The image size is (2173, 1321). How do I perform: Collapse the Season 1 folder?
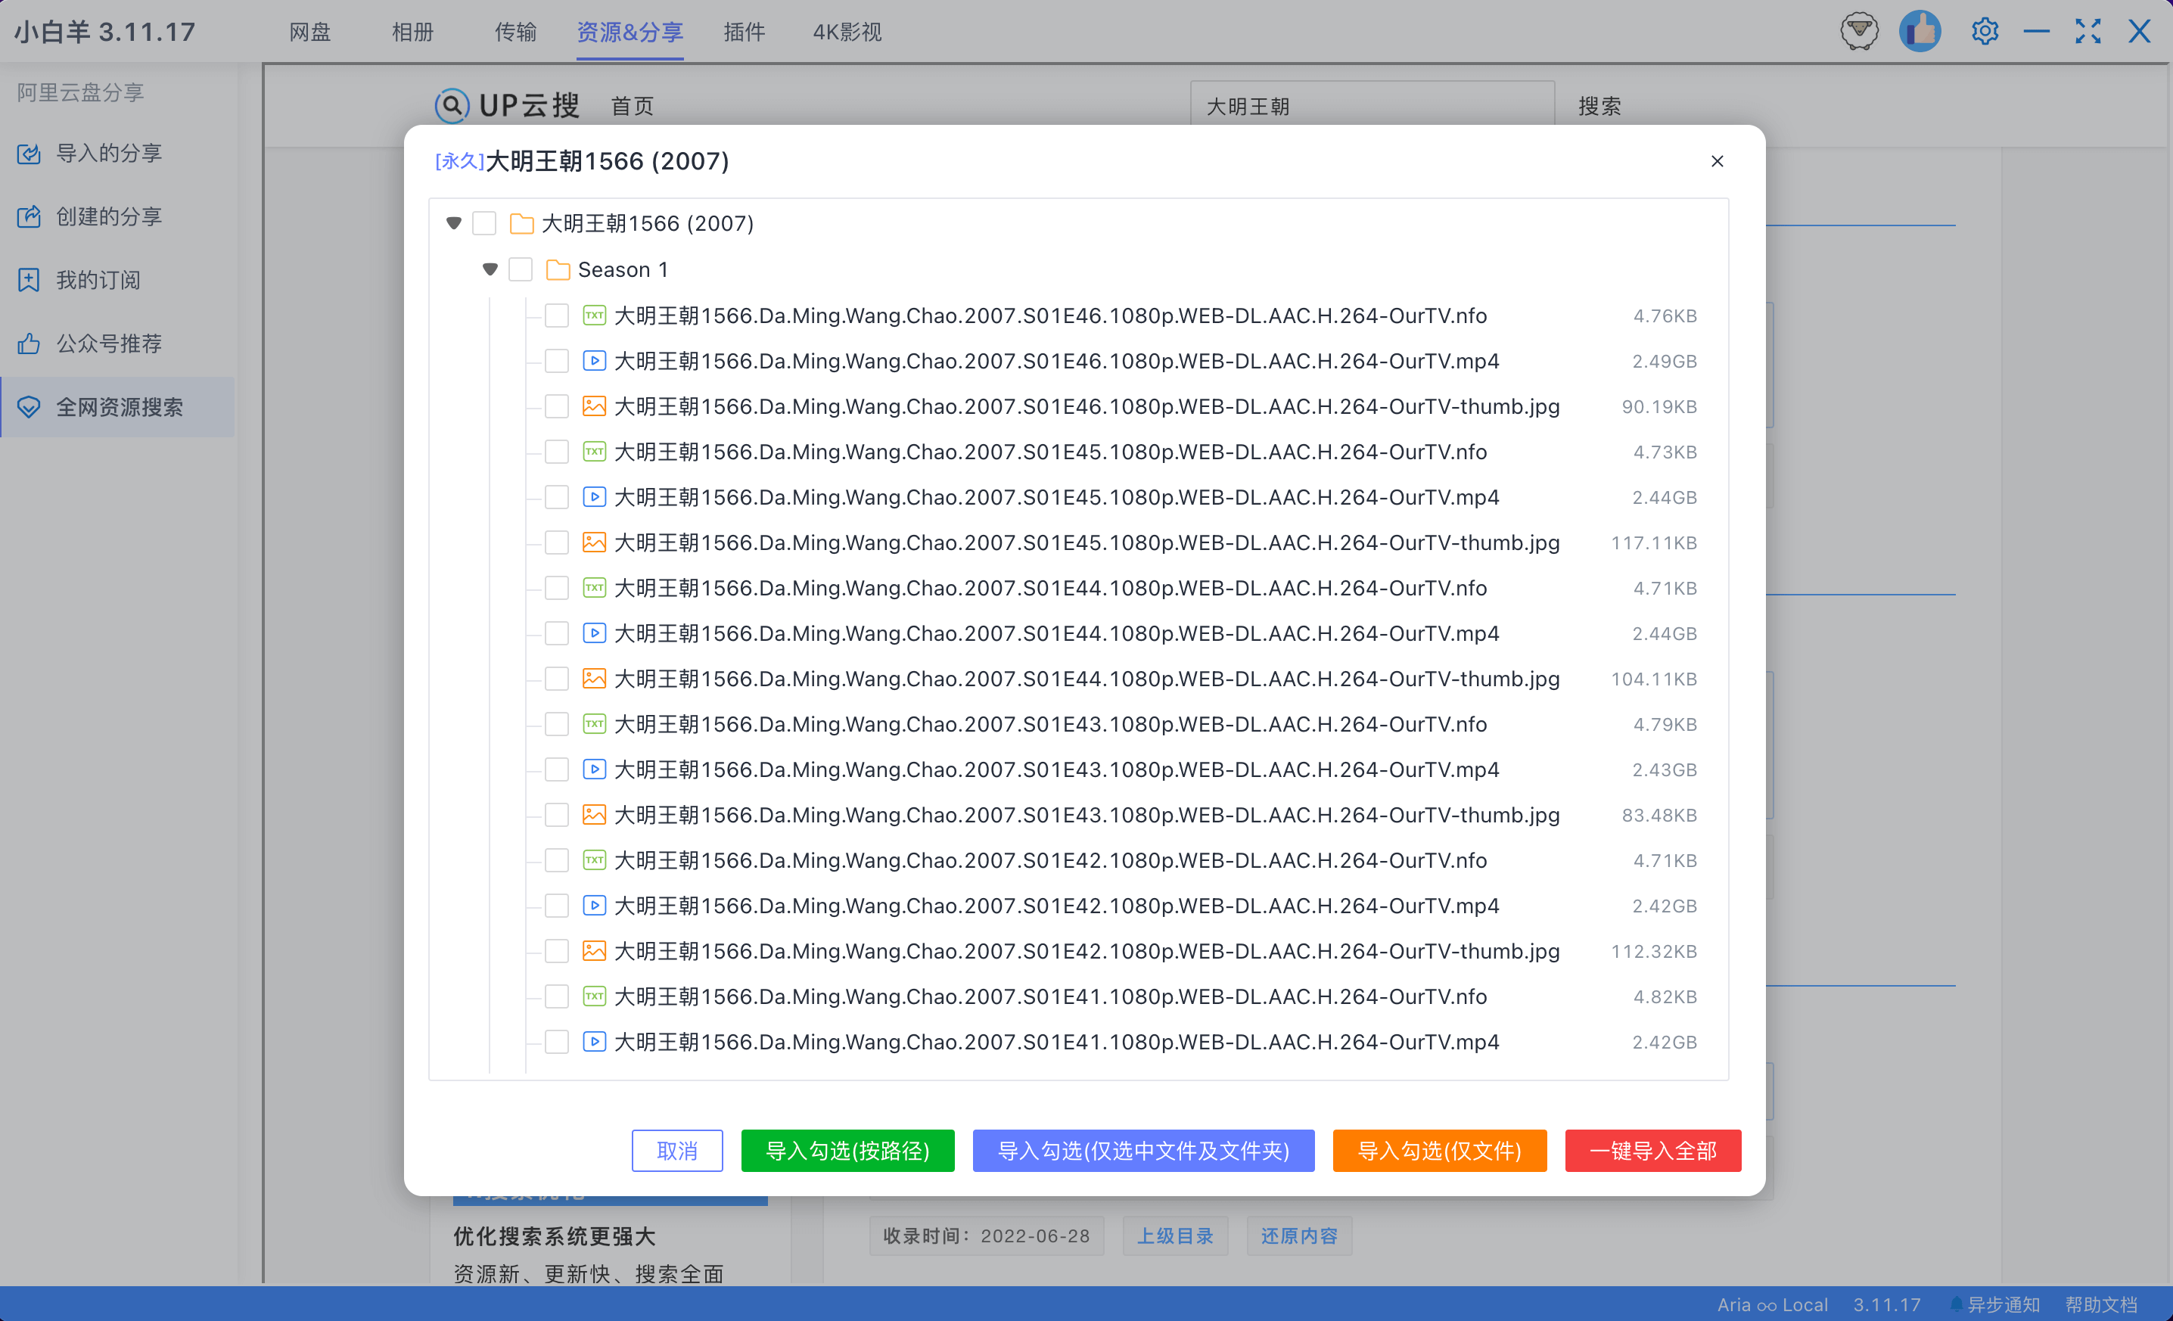pyautogui.click(x=490, y=270)
